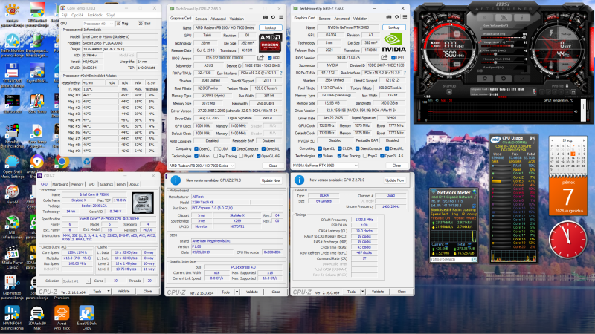Open HWiNFO64 desktop shortcut

point(12,318)
